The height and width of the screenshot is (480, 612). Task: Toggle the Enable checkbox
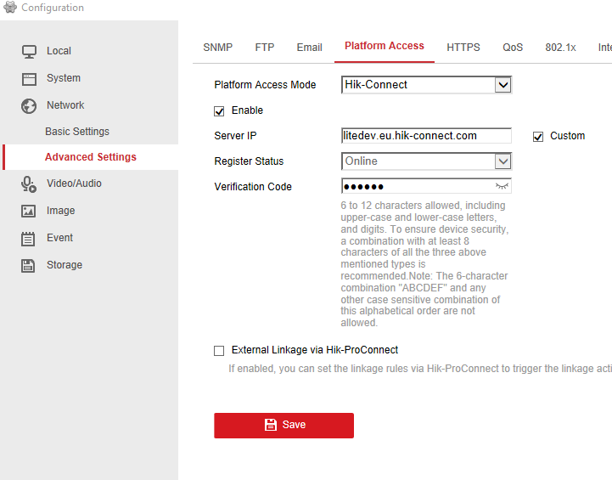pos(220,110)
